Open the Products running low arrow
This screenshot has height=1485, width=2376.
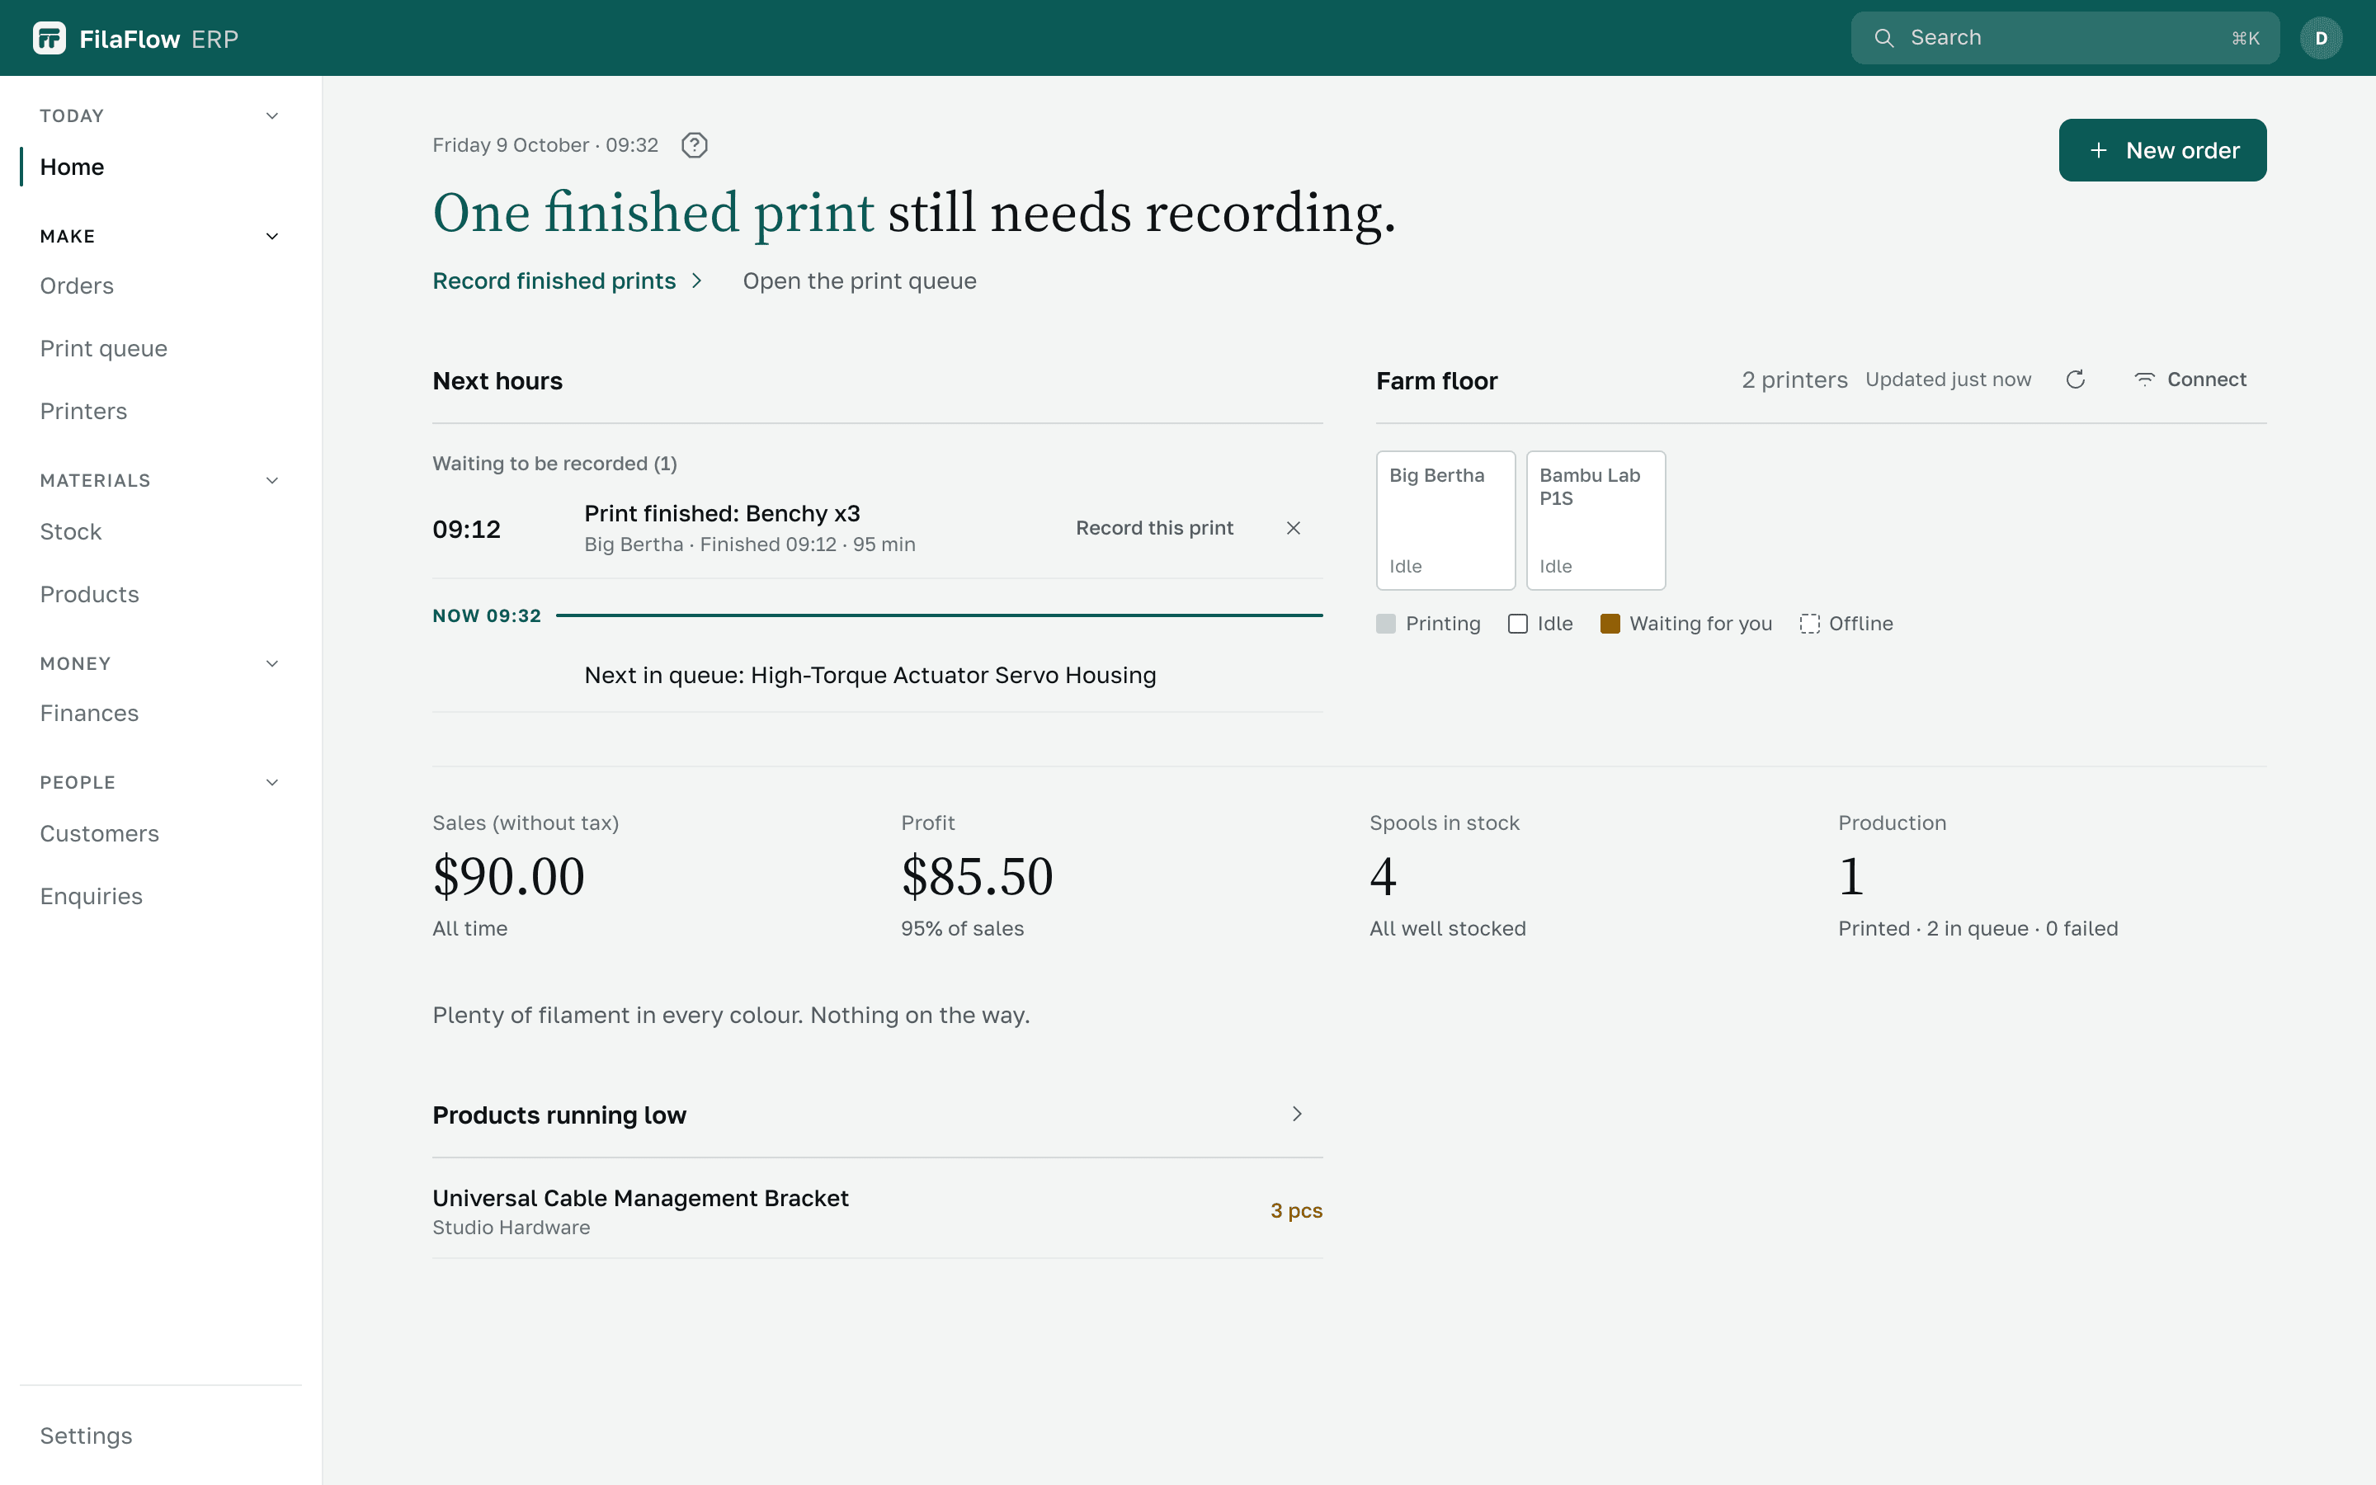pyautogui.click(x=1296, y=1114)
